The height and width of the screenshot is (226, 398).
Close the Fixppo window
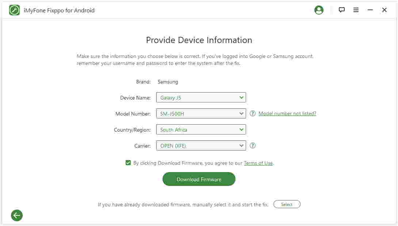[384, 10]
